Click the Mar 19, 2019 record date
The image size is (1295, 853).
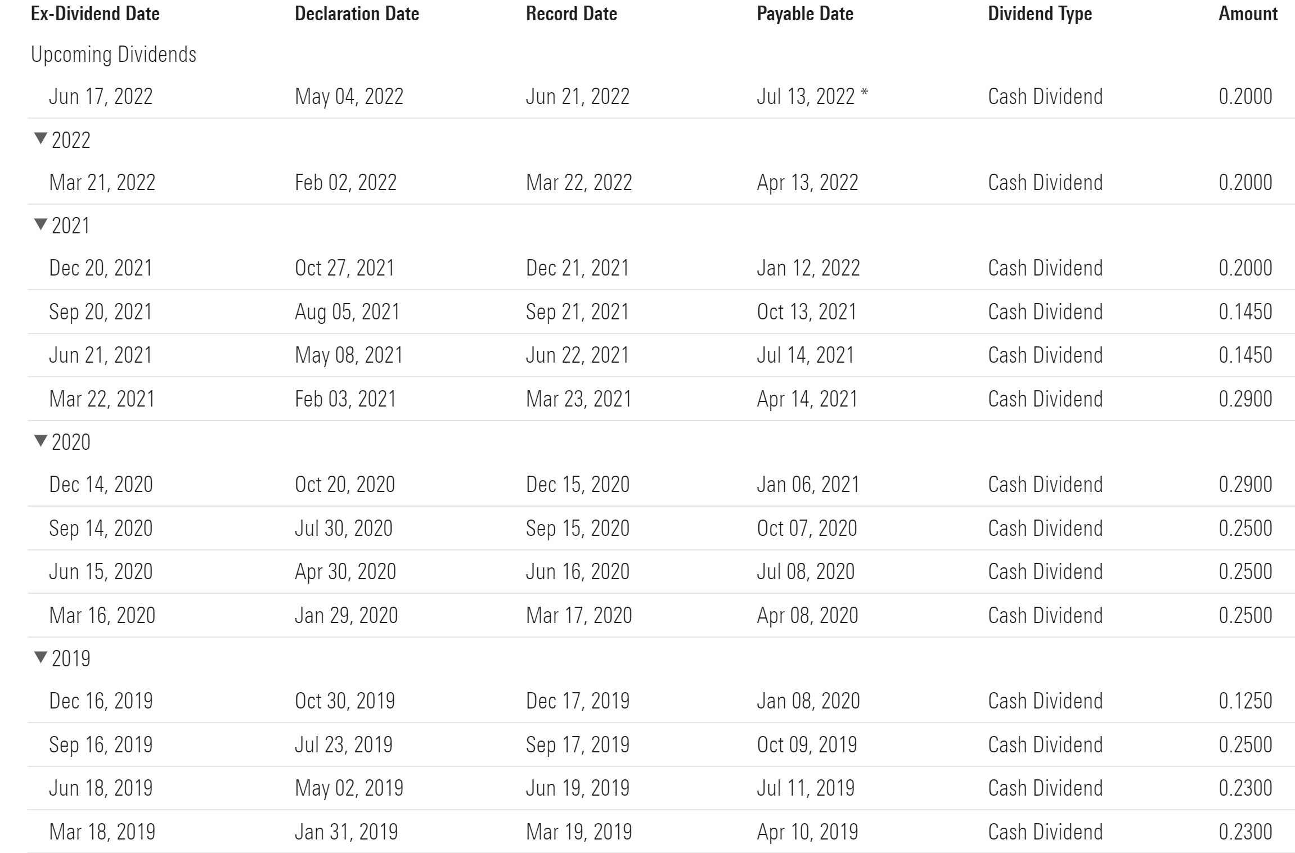click(x=578, y=832)
